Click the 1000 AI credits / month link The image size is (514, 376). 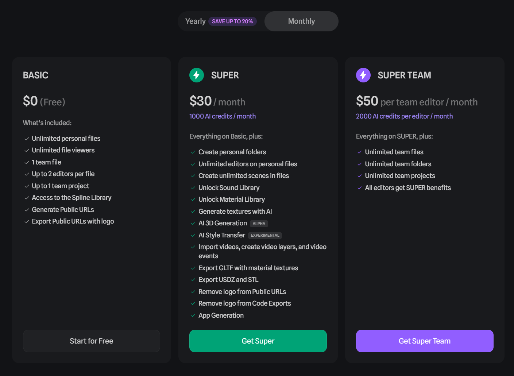pyautogui.click(x=223, y=116)
